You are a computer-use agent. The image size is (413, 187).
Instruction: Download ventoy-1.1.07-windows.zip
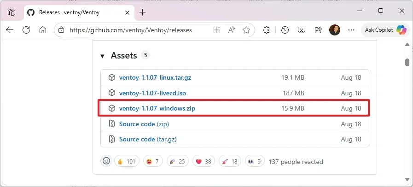(x=157, y=108)
